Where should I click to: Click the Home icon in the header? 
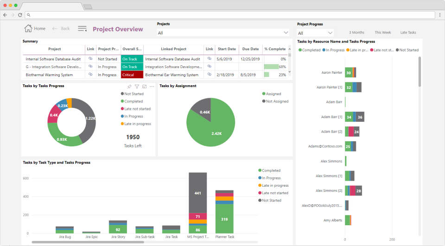tap(28, 28)
